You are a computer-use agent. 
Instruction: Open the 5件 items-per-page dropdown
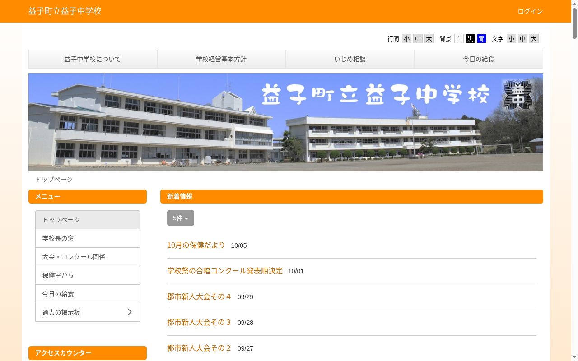click(181, 218)
